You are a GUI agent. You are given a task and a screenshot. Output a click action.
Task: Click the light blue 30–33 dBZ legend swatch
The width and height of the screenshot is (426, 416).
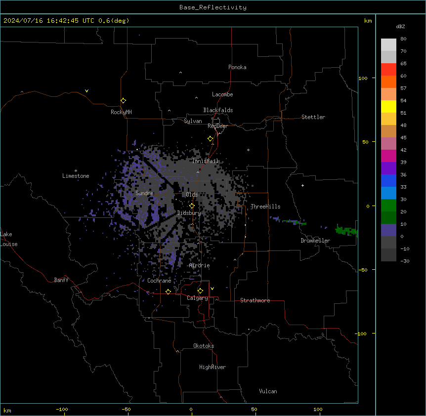(x=388, y=193)
